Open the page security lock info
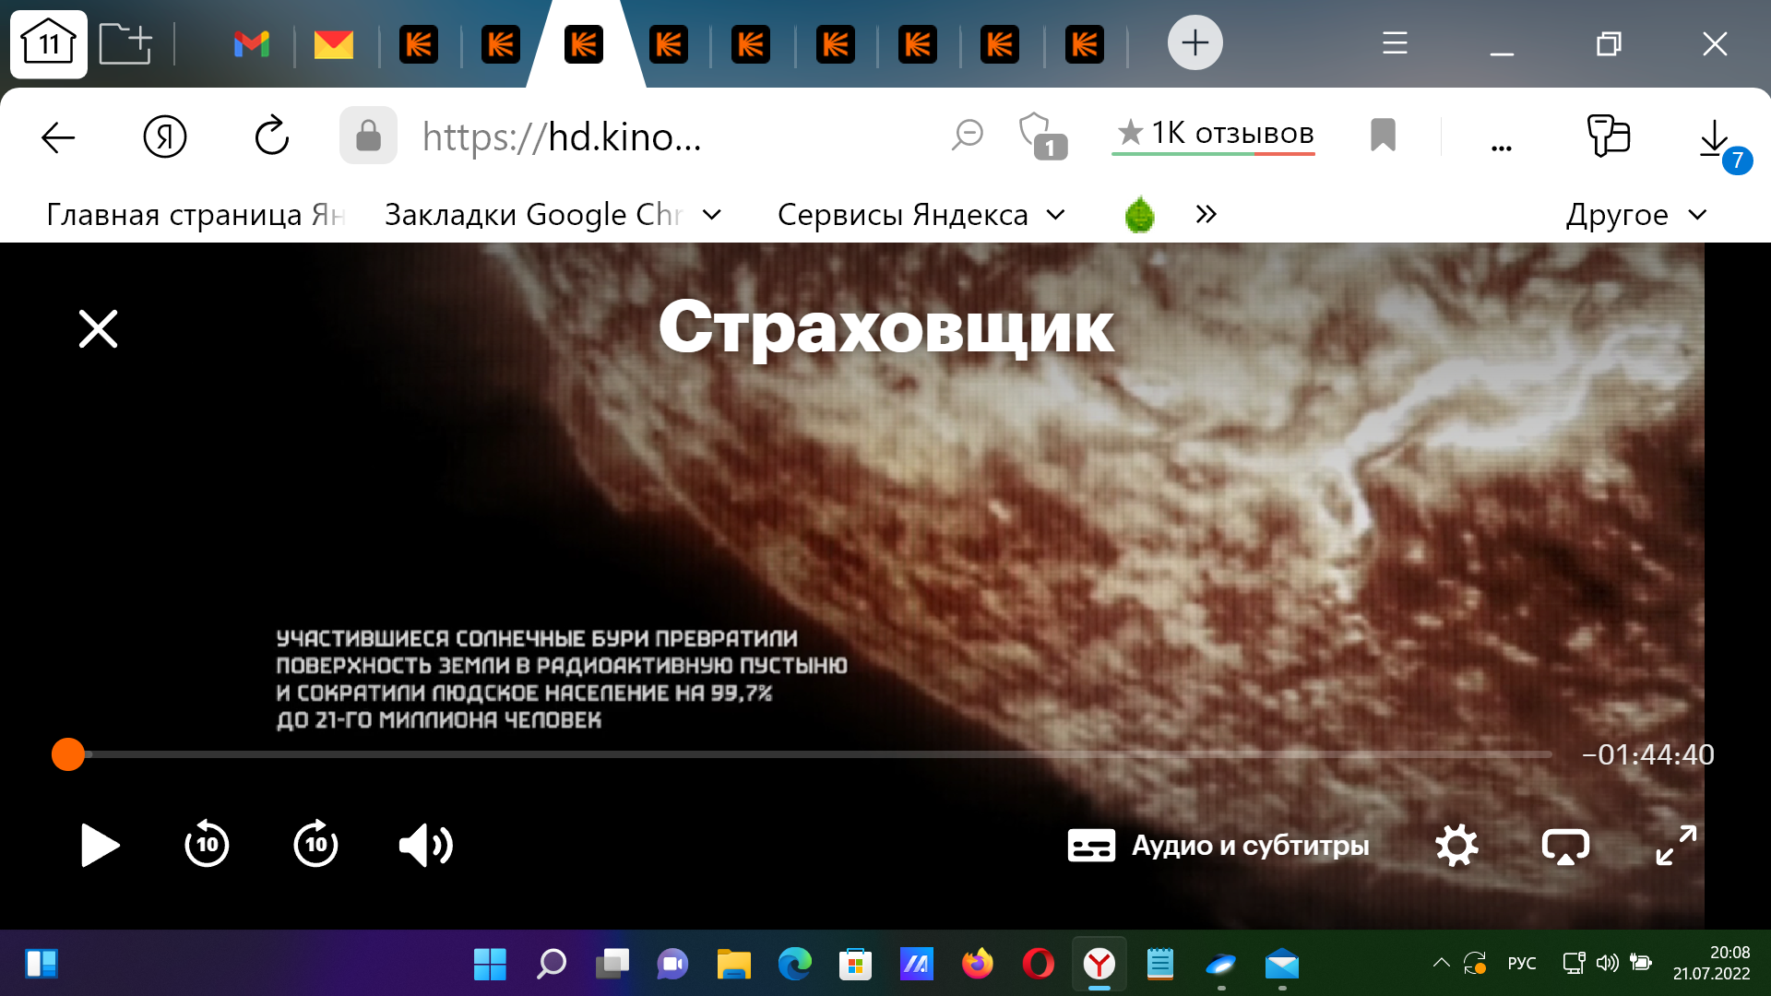This screenshot has width=1771, height=996. click(x=368, y=136)
